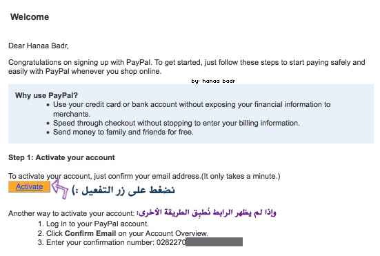380x256 pixels.
Task: Click 'To activate your account, just confirm' sentence
Action: [x=144, y=176]
